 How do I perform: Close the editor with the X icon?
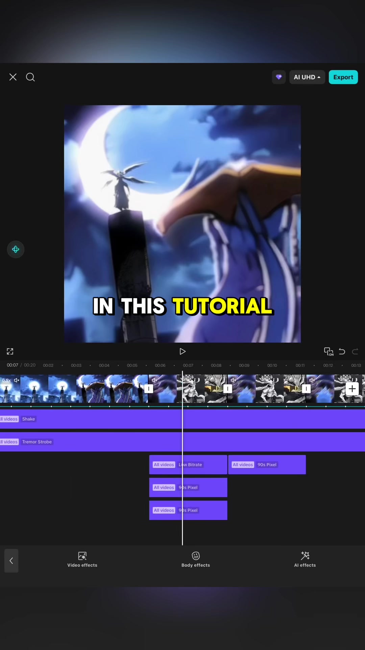point(13,77)
